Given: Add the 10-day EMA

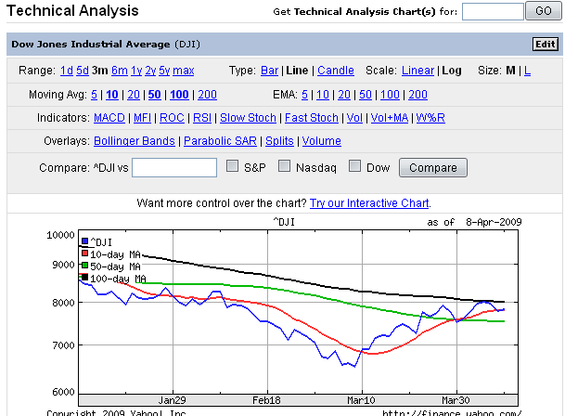Looking at the screenshot, I should [x=323, y=95].
